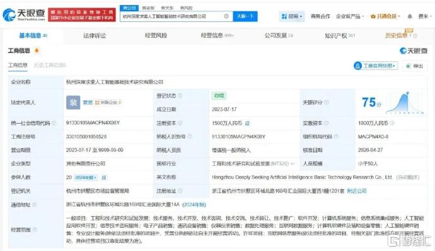
Task: Open the 2024年报 dropdown in 参保人数 row
Action: point(86,177)
